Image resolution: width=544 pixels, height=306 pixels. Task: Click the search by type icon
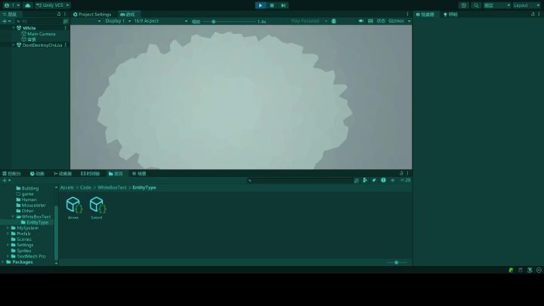(x=365, y=180)
